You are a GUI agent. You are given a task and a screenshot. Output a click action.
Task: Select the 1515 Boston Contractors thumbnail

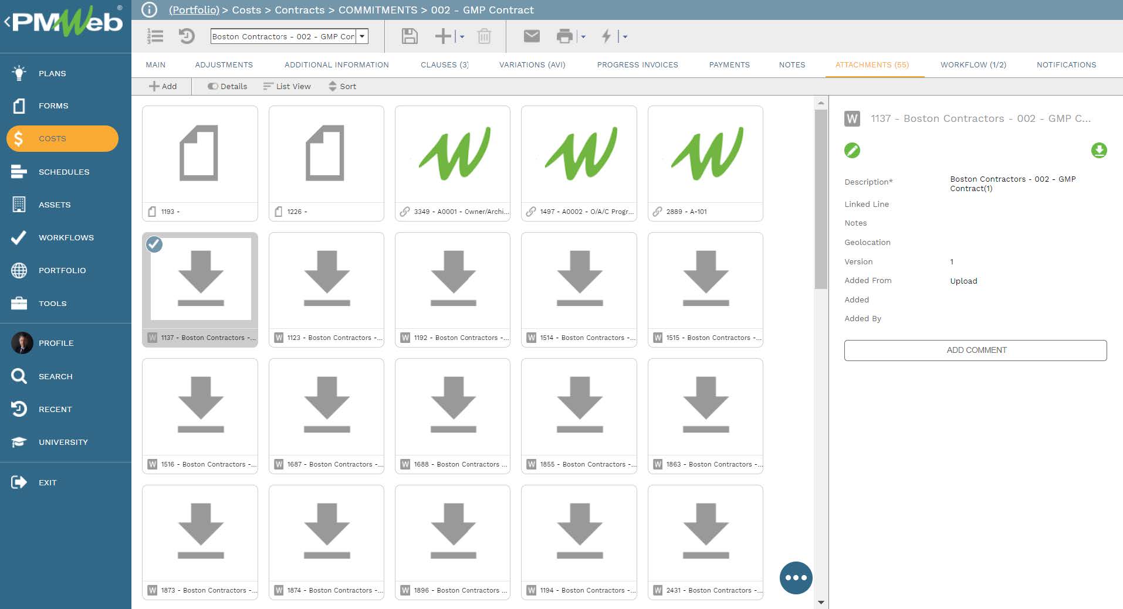(x=705, y=290)
